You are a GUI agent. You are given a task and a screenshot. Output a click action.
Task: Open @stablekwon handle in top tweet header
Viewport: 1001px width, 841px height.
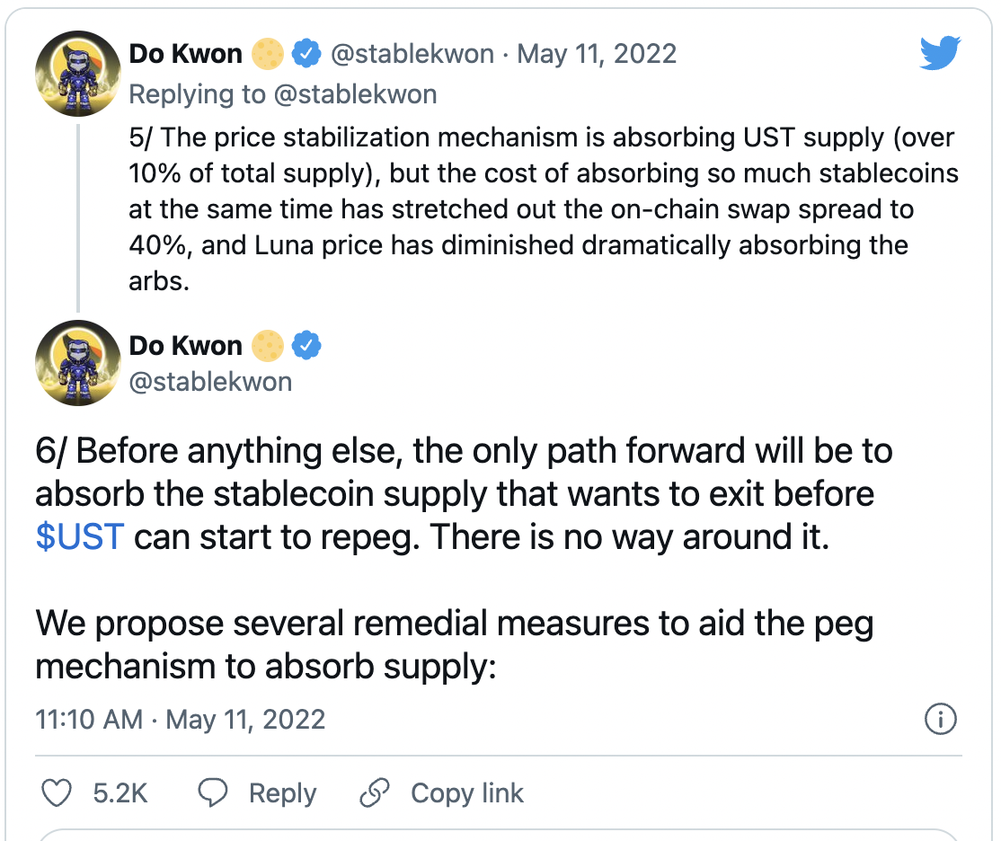(x=412, y=54)
